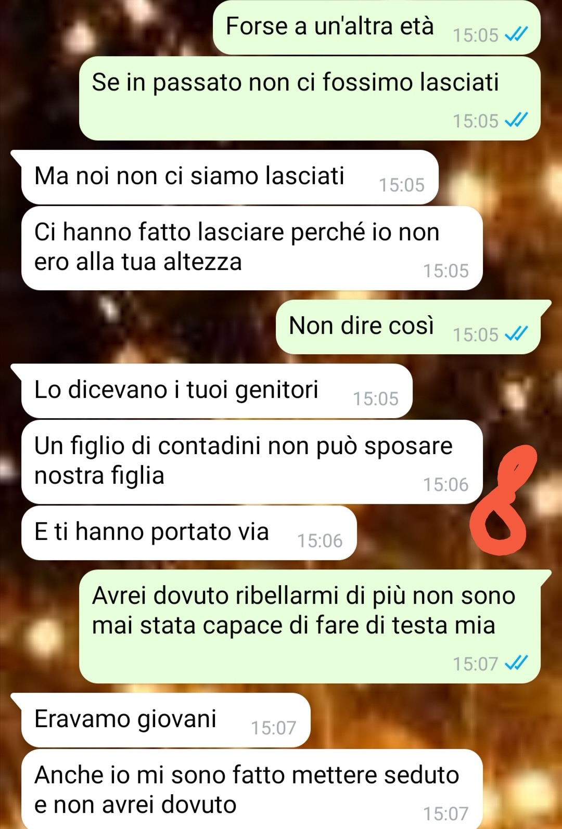The image size is (562, 829).
Task: Select the 'Forse a un'altra età' sent message
Action: [377, 27]
